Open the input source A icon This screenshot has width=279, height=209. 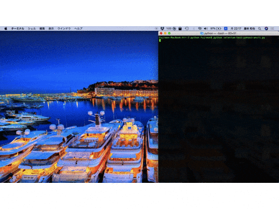pyautogui.click(x=226, y=28)
